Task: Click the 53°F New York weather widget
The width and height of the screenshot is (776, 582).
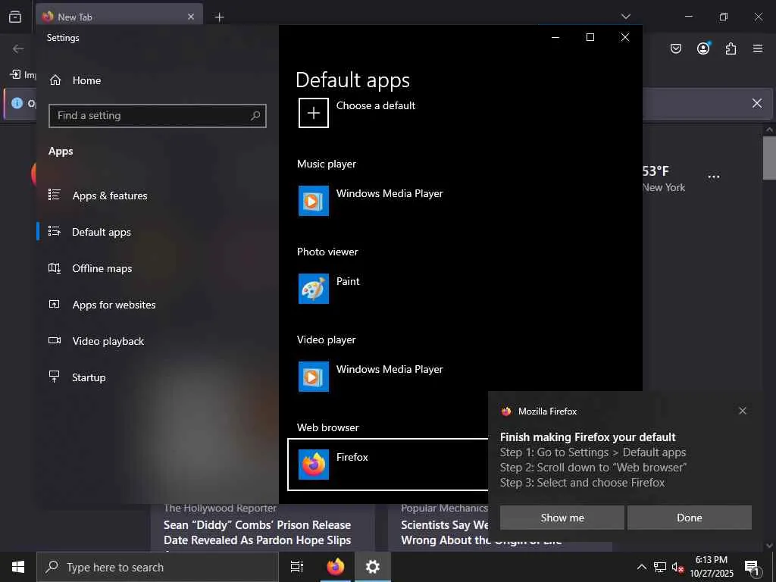Action: click(663, 179)
